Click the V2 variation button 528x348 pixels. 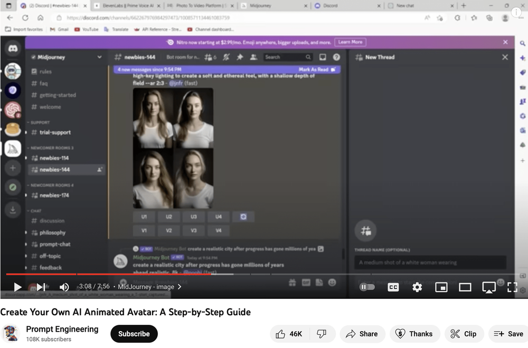pos(169,230)
